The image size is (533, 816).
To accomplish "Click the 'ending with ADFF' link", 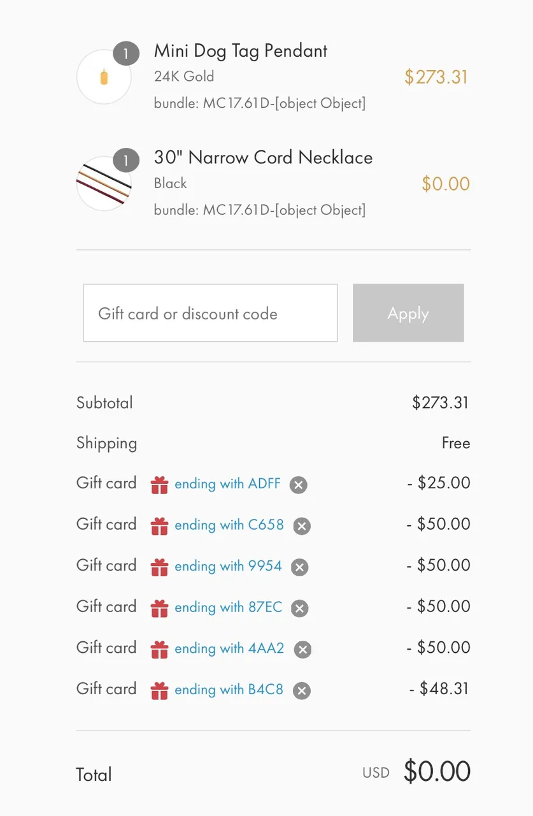I will [227, 484].
